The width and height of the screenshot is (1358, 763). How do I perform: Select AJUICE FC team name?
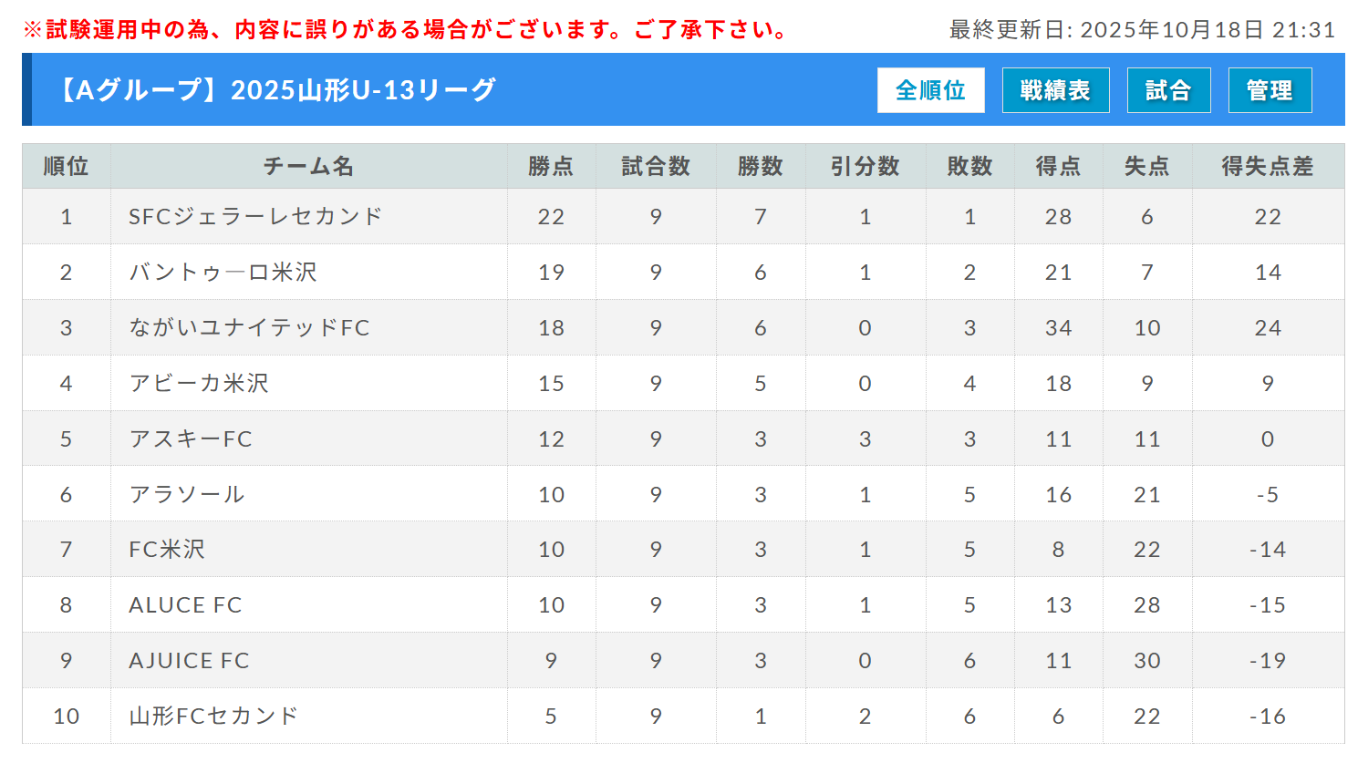(x=189, y=661)
